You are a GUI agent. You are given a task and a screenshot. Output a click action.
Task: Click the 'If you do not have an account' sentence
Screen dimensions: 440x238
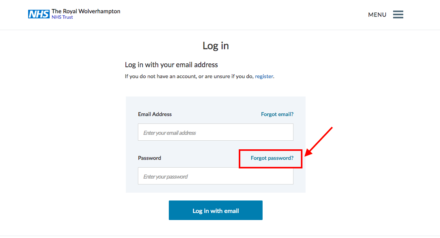click(199, 76)
